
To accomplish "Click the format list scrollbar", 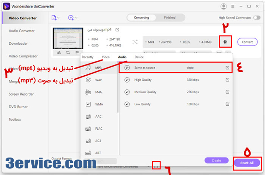I will 118,87.
